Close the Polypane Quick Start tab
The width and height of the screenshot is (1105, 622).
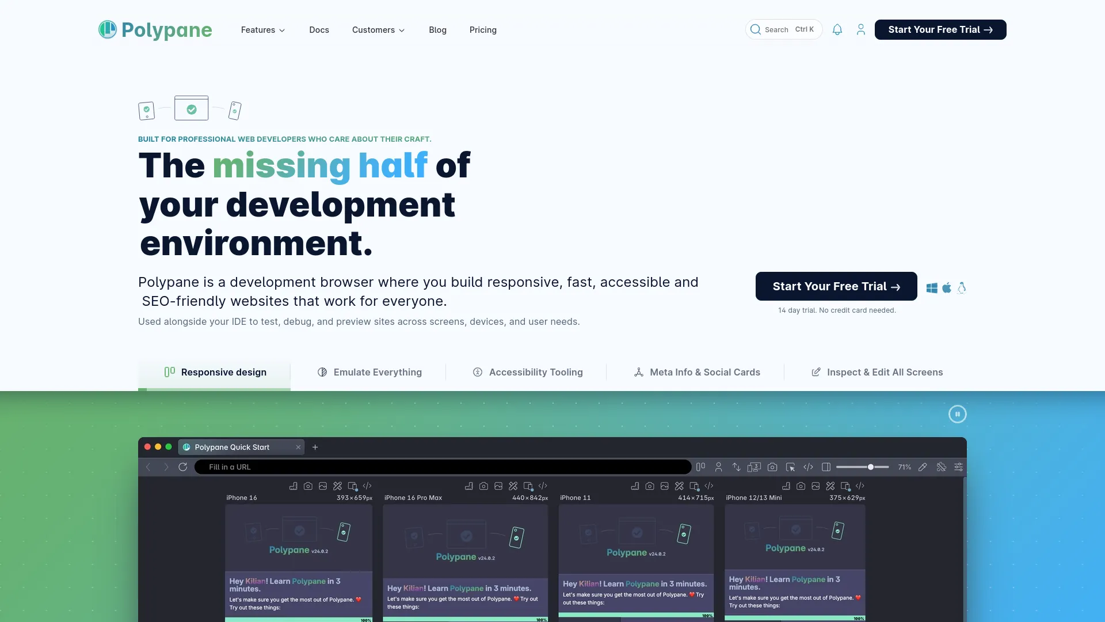click(x=298, y=447)
